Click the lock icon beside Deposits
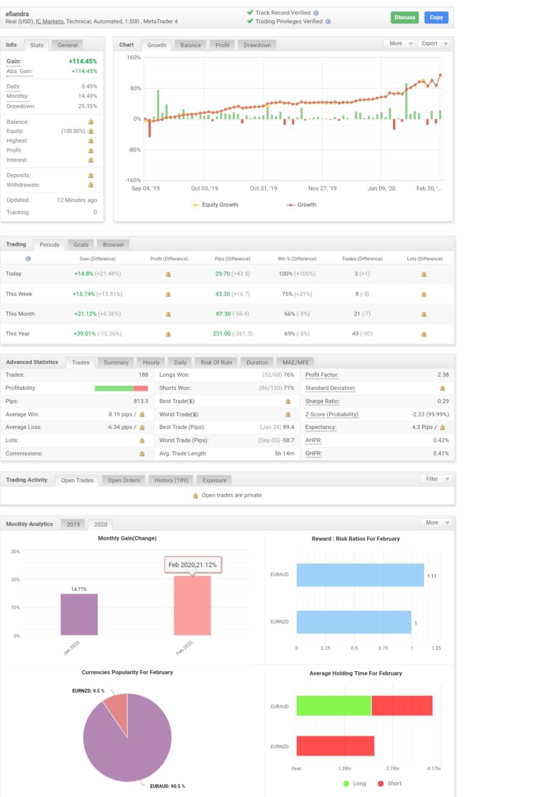545x797 pixels. (x=91, y=175)
